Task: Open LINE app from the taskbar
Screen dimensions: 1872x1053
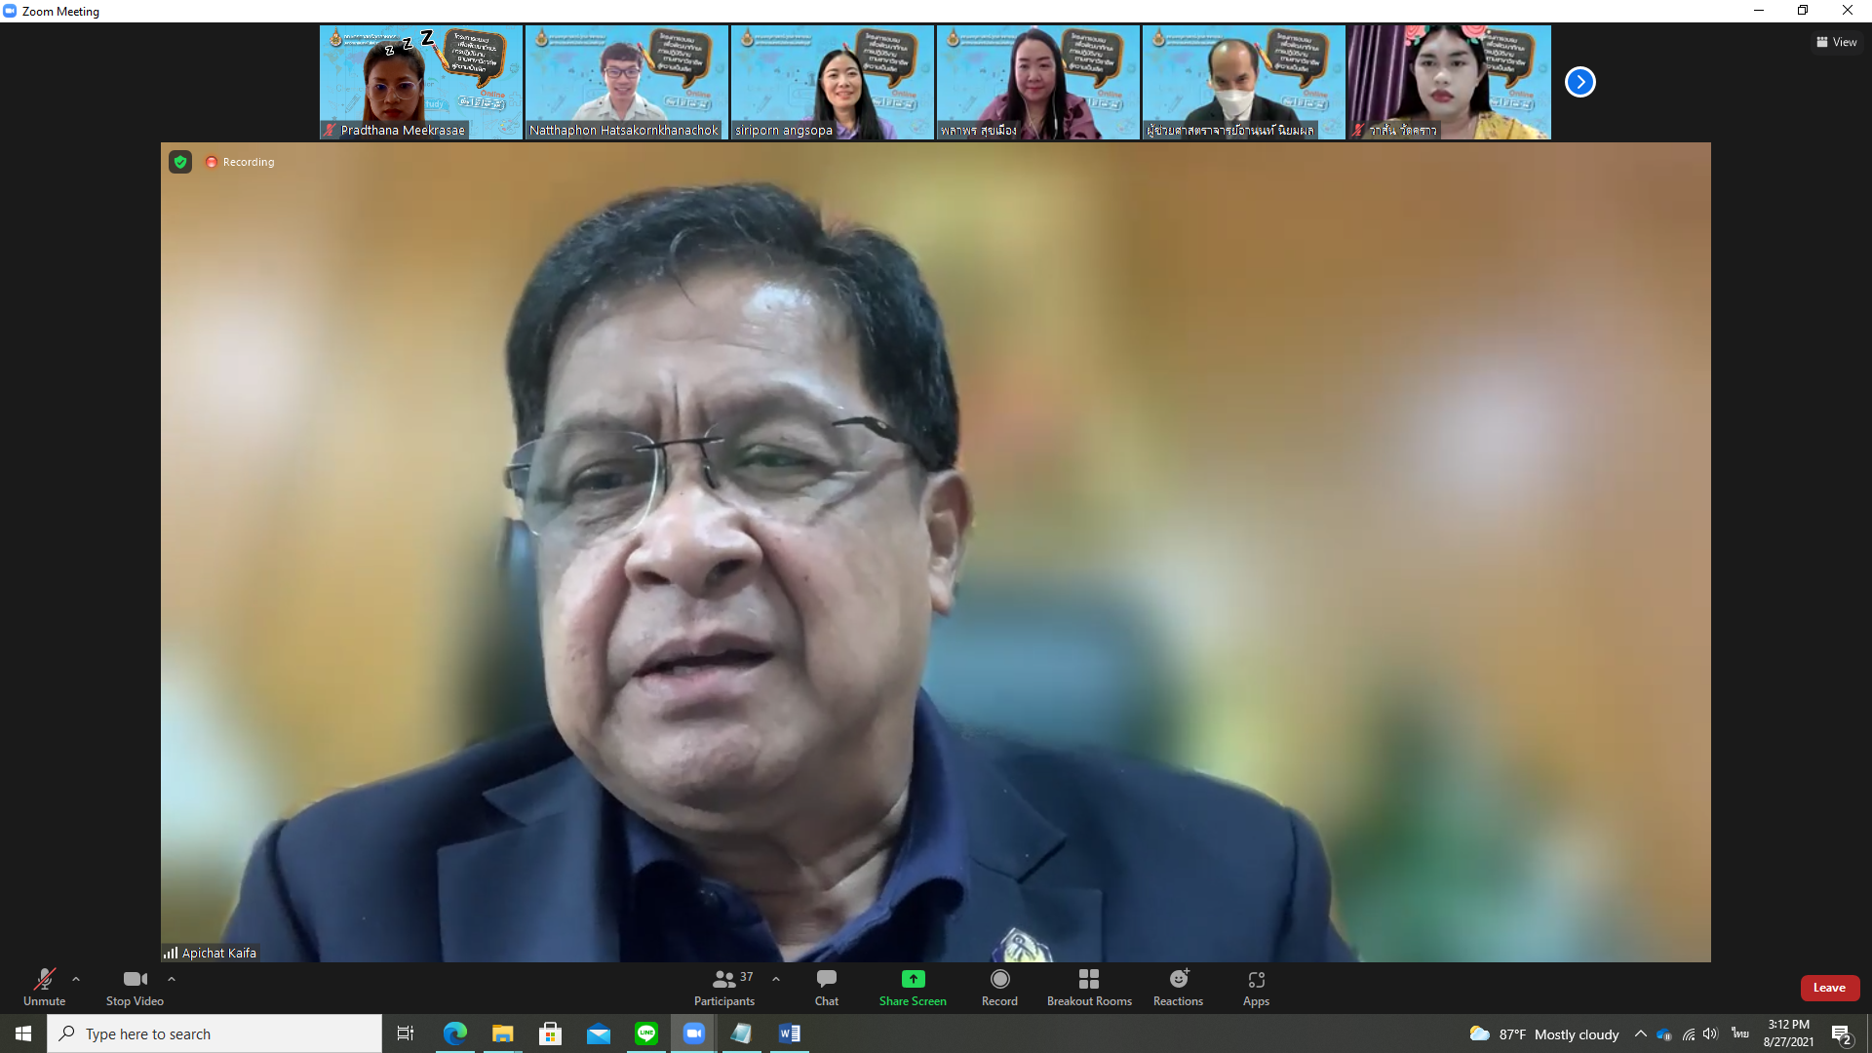Action: pos(646,1033)
